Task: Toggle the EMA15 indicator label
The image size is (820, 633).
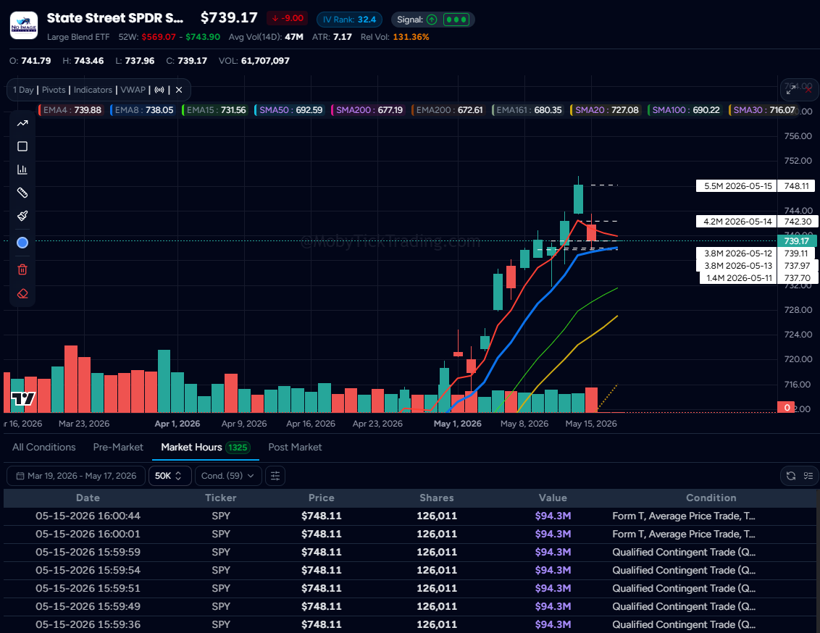Action: pos(215,110)
